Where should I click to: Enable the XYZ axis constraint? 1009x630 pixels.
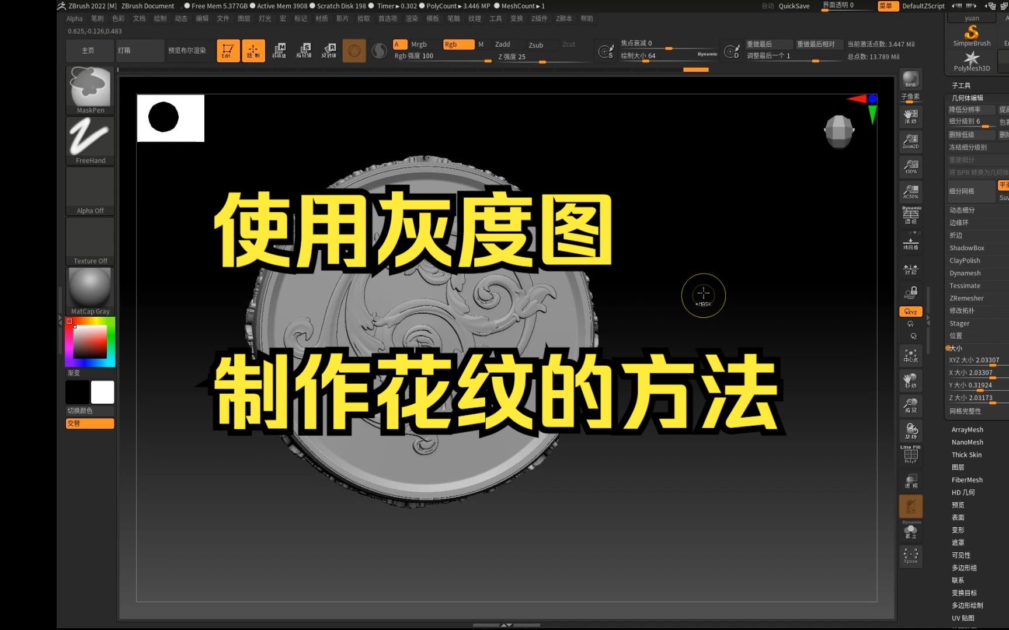click(x=910, y=311)
